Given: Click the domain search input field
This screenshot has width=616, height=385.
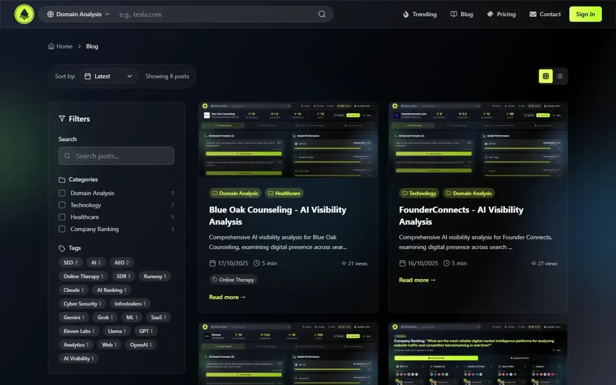Looking at the screenshot, I should [216, 14].
